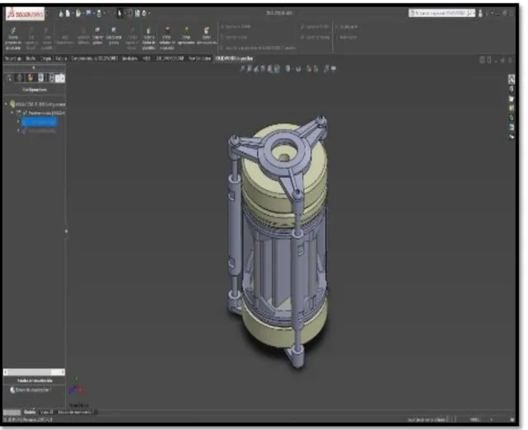Click Hide/Show Items icon in view toolbar

point(298,69)
